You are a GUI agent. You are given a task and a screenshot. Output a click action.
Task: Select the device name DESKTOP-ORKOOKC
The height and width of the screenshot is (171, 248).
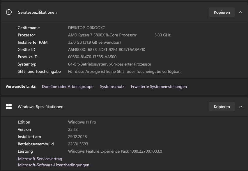click(86, 28)
